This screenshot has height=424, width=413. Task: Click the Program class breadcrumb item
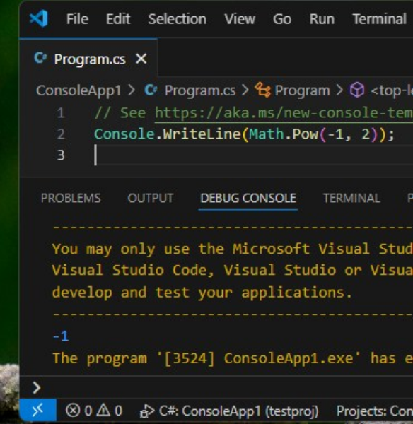(x=302, y=90)
